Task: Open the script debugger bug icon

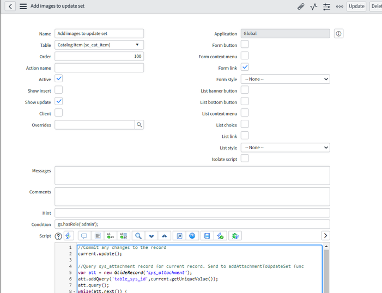Action: pyautogui.click(x=235, y=236)
